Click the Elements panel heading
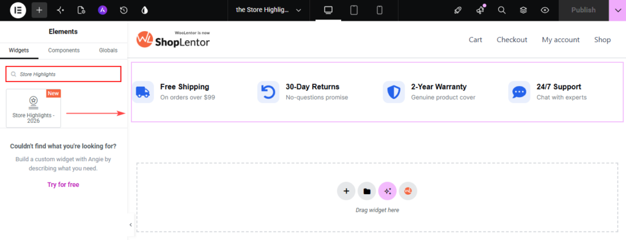This screenshot has height=240, width=626. [63, 32]
